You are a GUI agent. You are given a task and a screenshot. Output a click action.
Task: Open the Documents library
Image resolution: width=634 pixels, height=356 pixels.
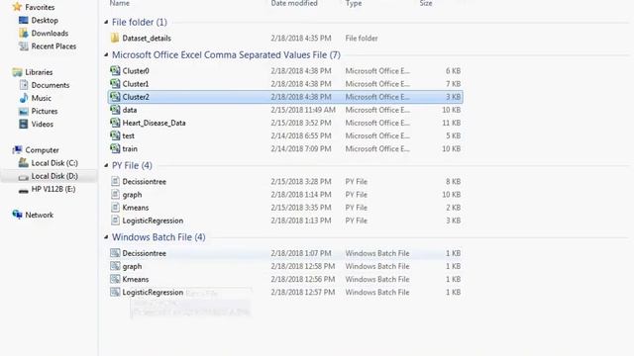51,85
